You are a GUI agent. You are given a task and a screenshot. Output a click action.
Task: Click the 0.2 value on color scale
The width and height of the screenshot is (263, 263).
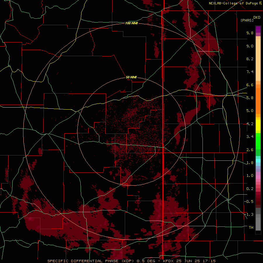pos(250,189)
